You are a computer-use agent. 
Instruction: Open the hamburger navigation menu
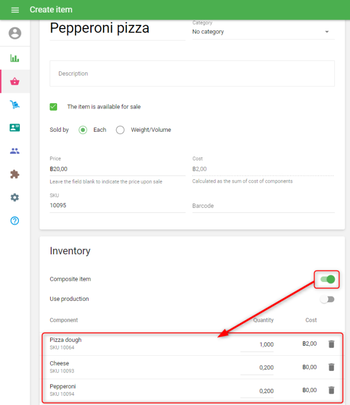pyautogui.click(x=15, y=10)
